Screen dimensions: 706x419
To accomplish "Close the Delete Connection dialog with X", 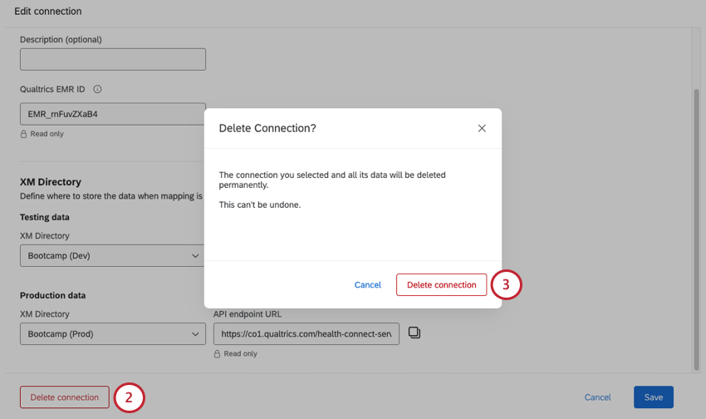I will 482,128.
